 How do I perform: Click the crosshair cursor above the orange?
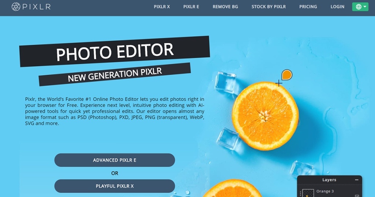pos(279,83)
